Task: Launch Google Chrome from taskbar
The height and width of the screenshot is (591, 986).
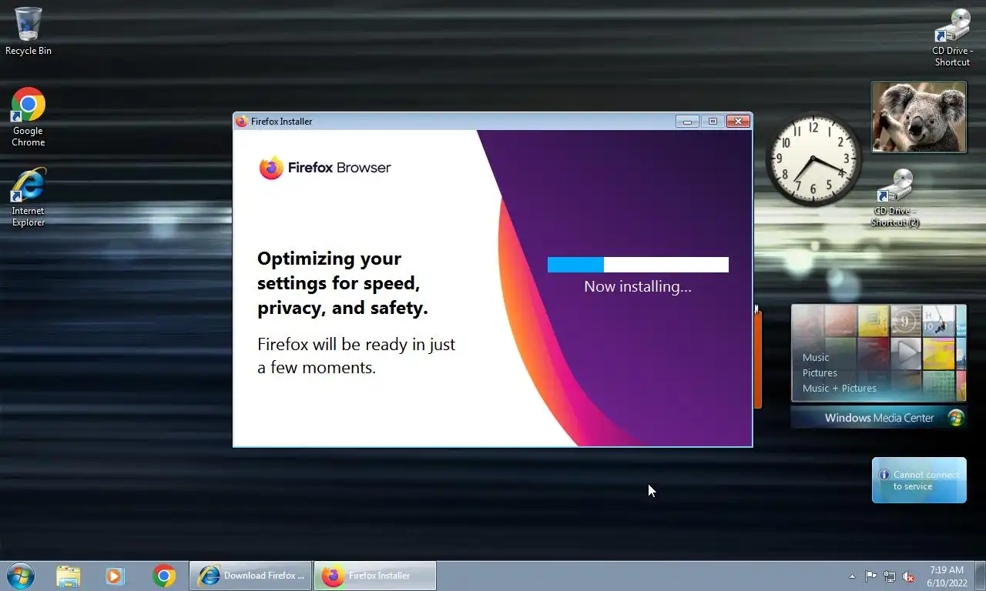Action: tap(163, 576)
